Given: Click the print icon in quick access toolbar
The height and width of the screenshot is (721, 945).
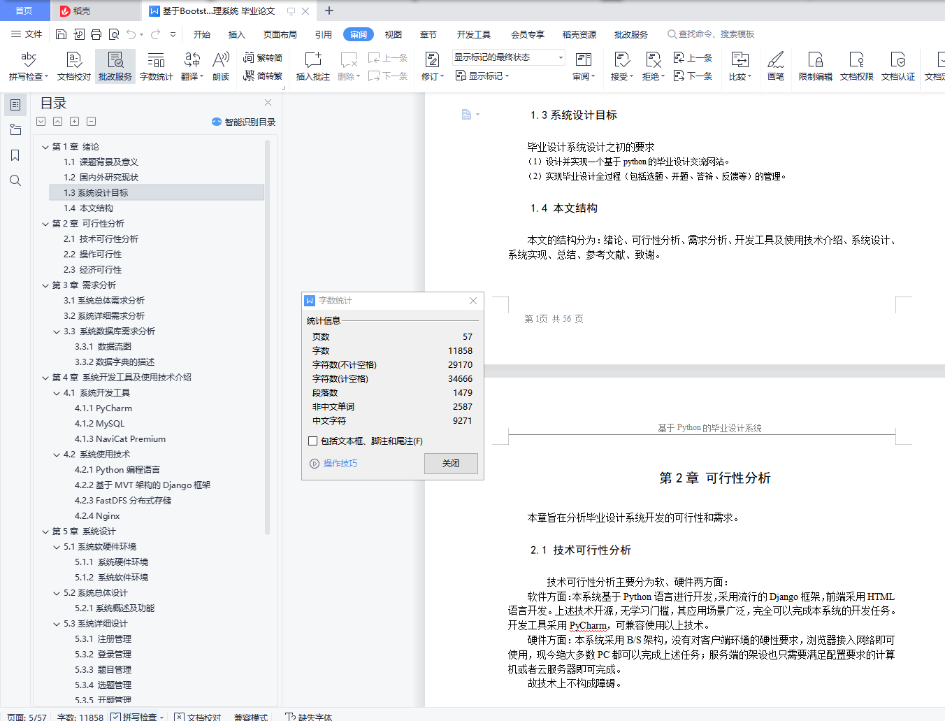Looking at the screenshot, I should (x=96, y=34).
